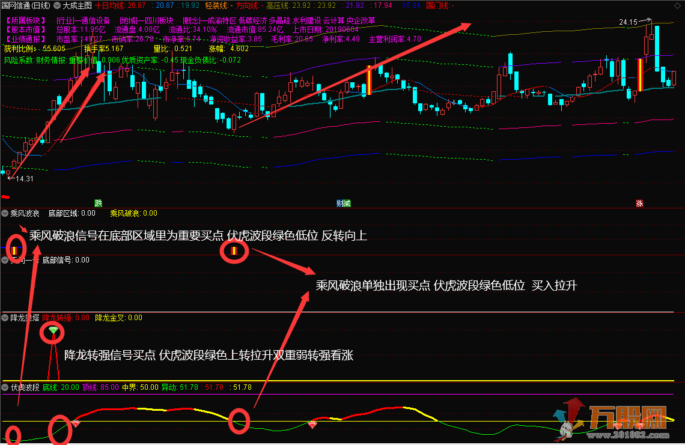This screenshot has height=445, width=685.
Task: Open the 乘风波浪 indicator dropdown arrow
Action: [x=5, y=214]
